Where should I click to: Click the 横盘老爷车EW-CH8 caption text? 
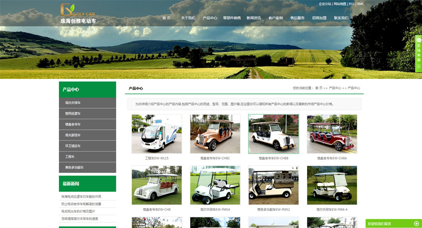tap(156, 210)
